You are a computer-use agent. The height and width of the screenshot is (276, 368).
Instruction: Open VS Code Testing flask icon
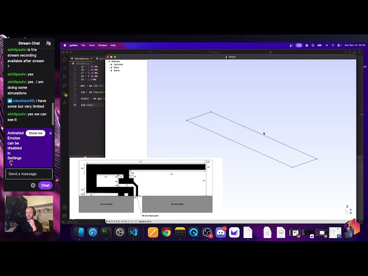tap(65, 102)
